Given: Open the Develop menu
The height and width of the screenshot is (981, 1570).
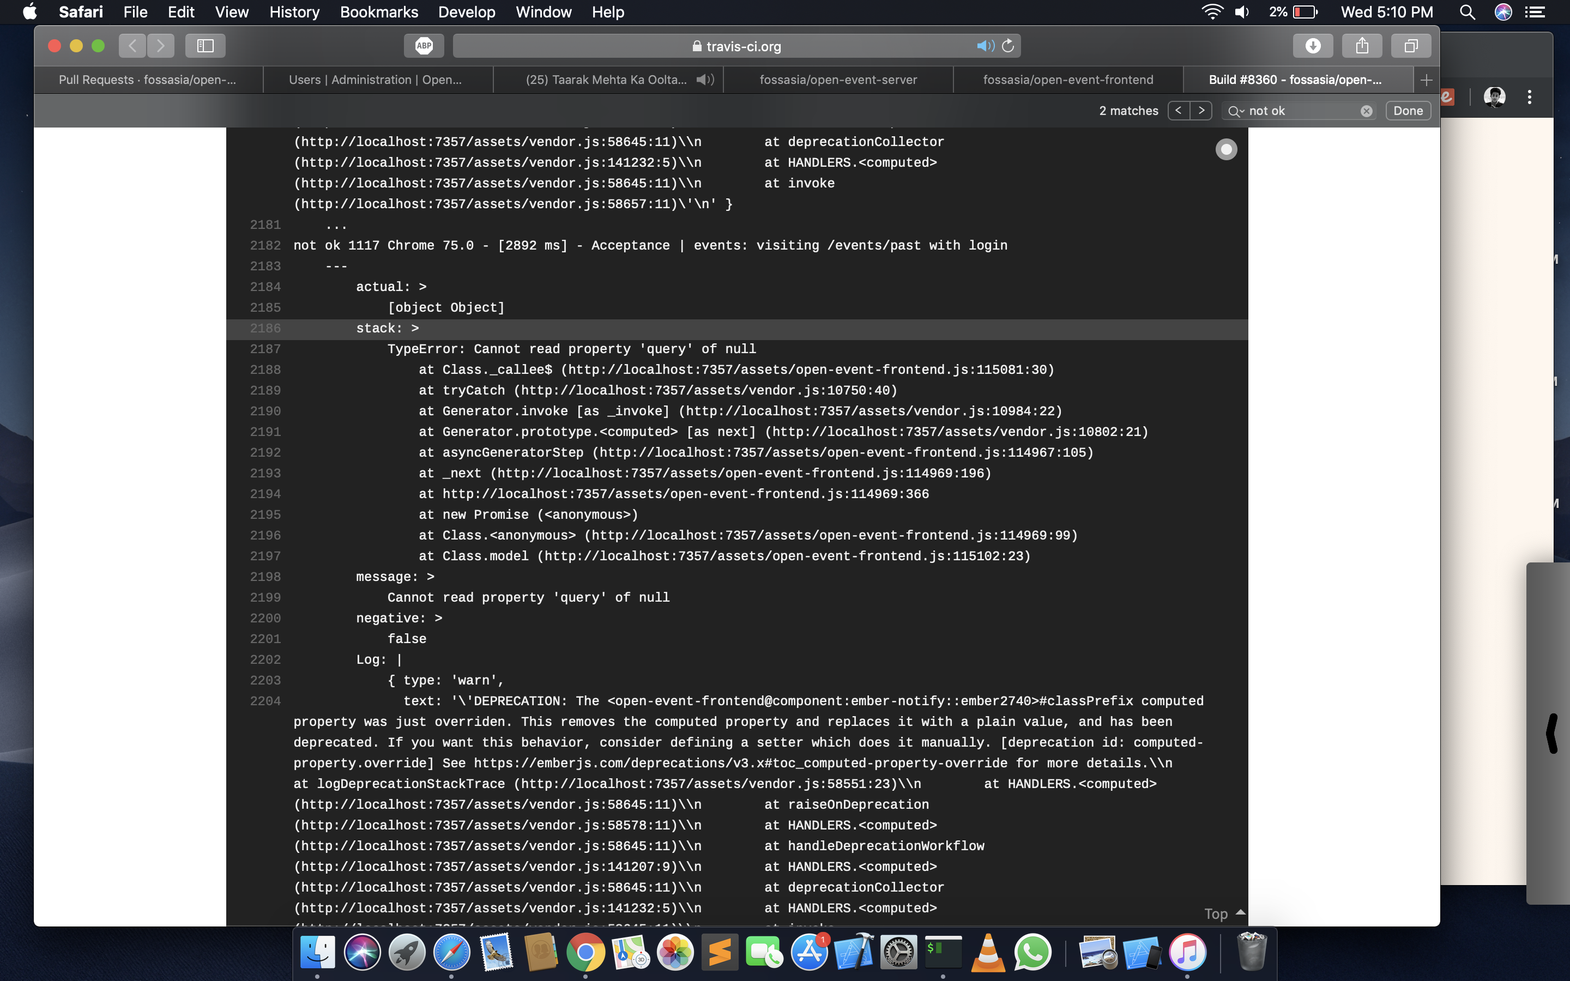Looking at the screenshot, I should 467,11.
